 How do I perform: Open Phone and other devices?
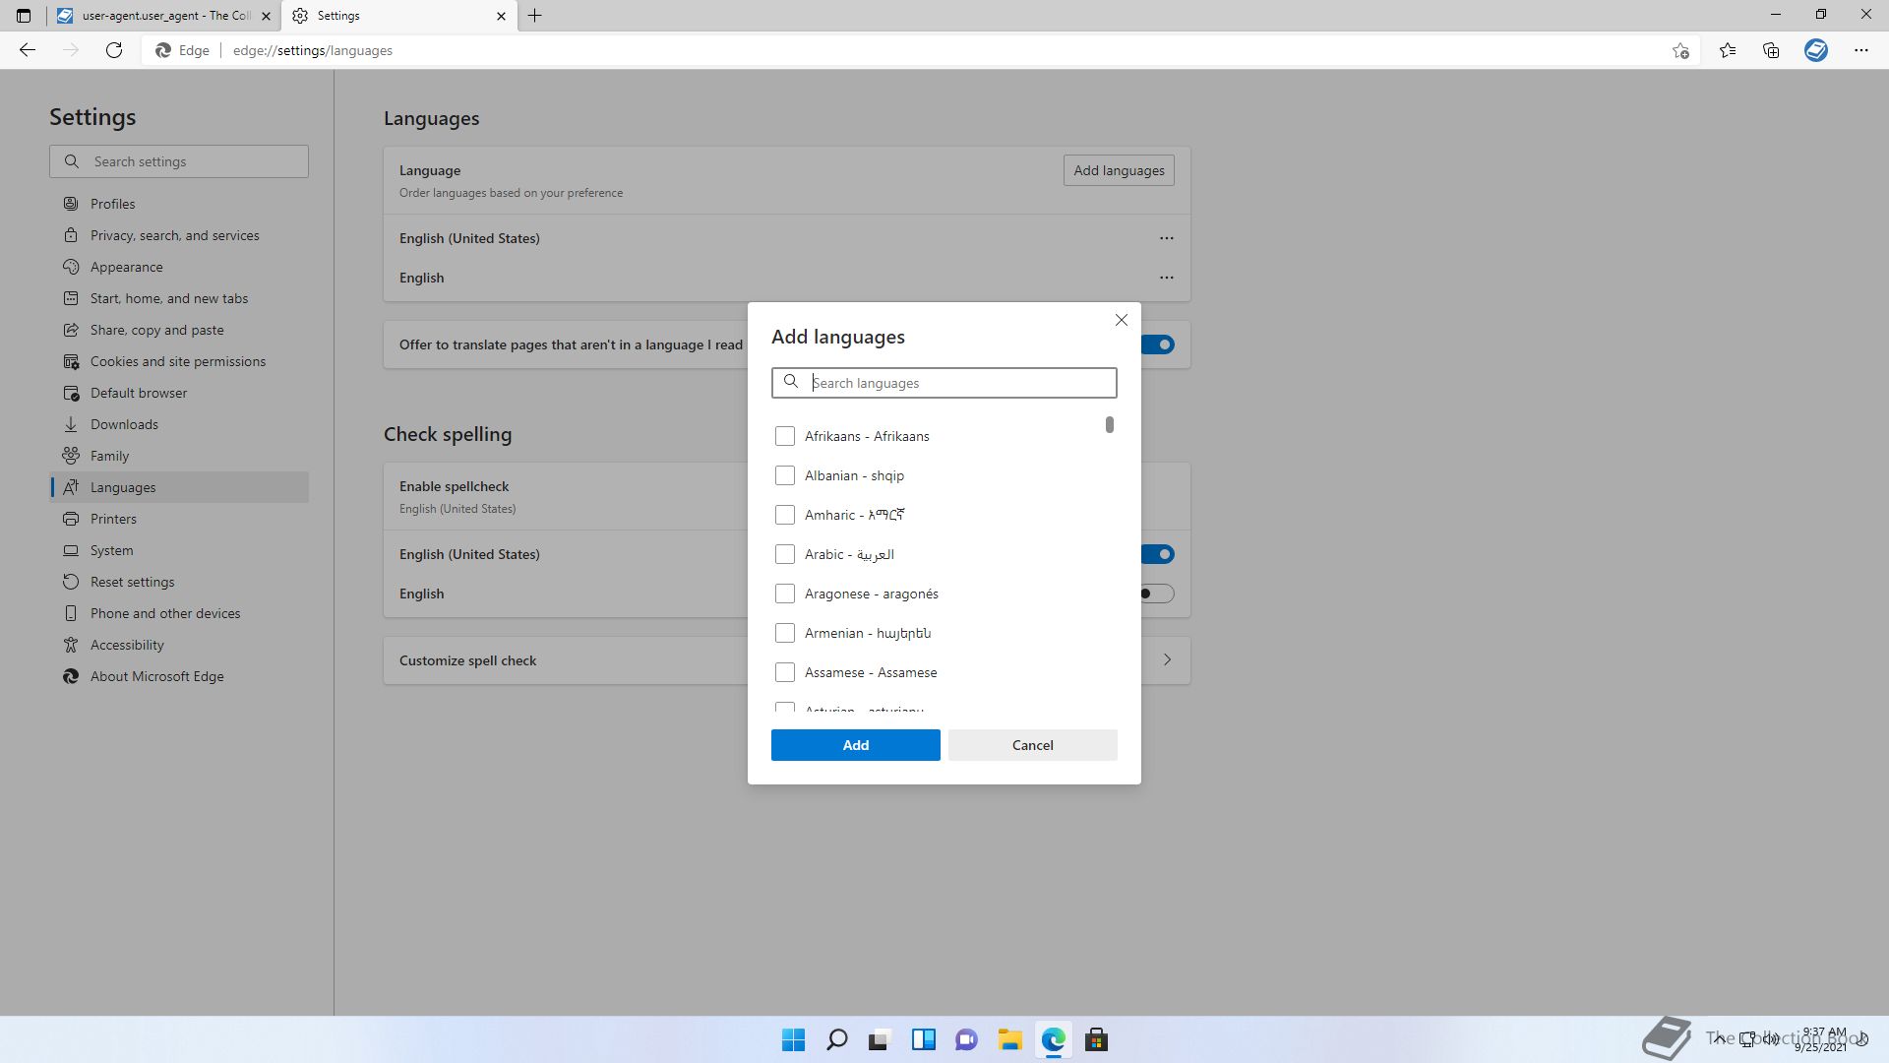pos(179,613)
